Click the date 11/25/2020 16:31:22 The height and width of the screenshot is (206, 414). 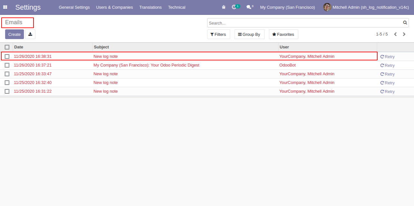click(33, 91)
